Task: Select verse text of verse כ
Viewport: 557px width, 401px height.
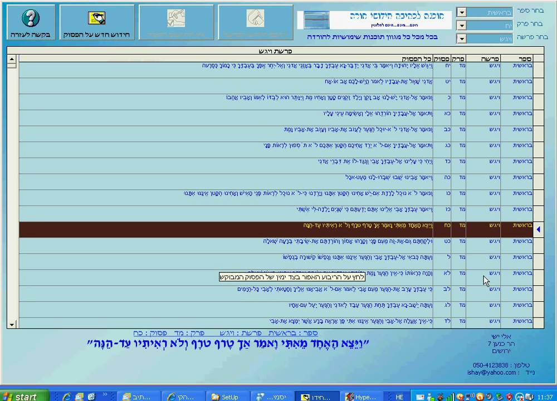Action: pos(329,97)
